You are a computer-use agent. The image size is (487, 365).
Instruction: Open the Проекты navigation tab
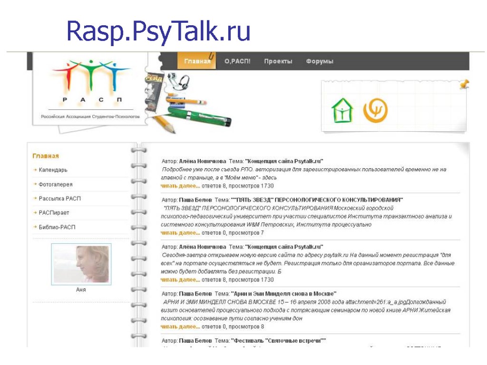[x=278, y=61]
